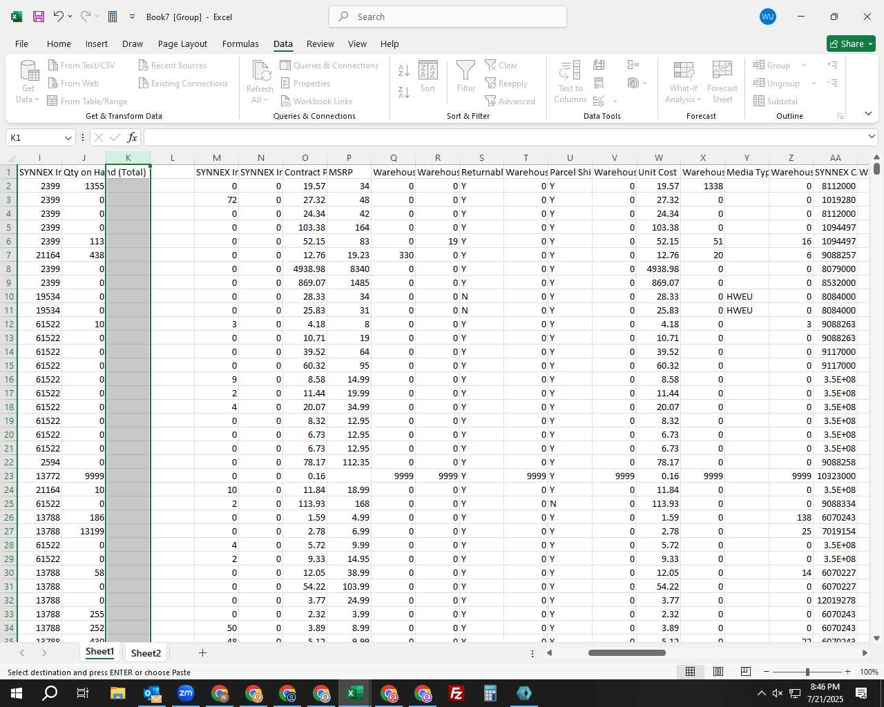This screenshot has width=884, height=707.
Task: Select column K header
Action: click(128, 157)
